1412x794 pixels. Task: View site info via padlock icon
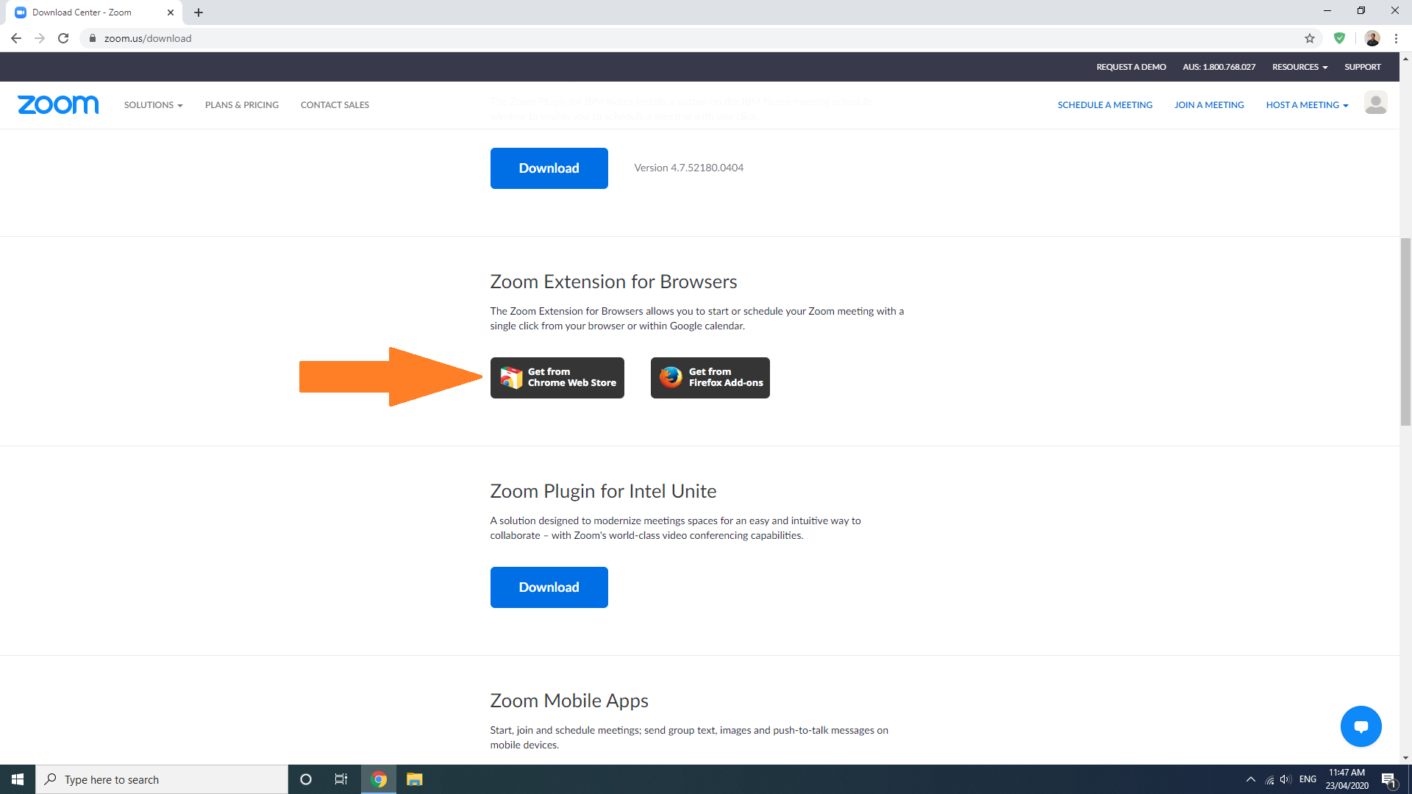tap(93, 38)
